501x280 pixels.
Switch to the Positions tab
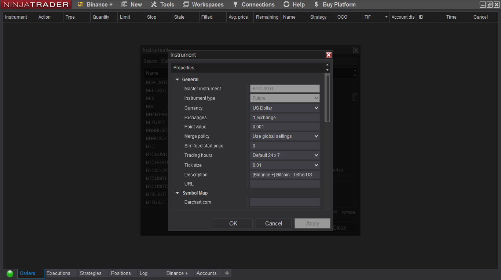click(x=121, y=273)
